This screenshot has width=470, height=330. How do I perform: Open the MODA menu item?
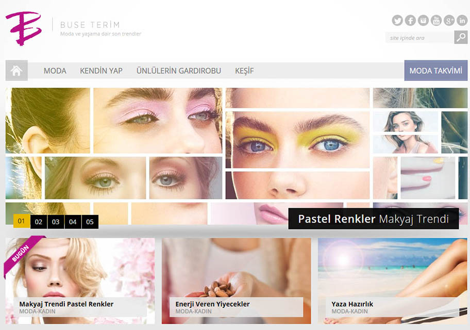pyautogui.click(x=55, y=71)
